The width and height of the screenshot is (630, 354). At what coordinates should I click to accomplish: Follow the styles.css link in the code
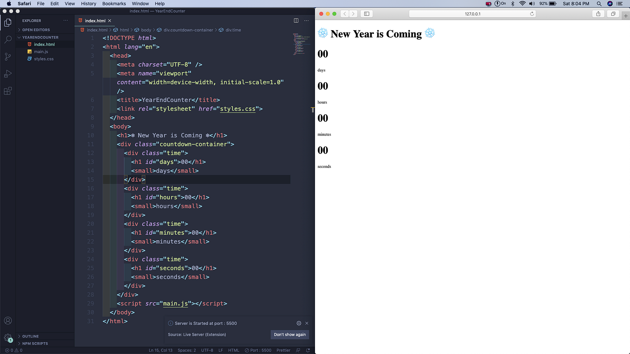click(x=238, y=109)
